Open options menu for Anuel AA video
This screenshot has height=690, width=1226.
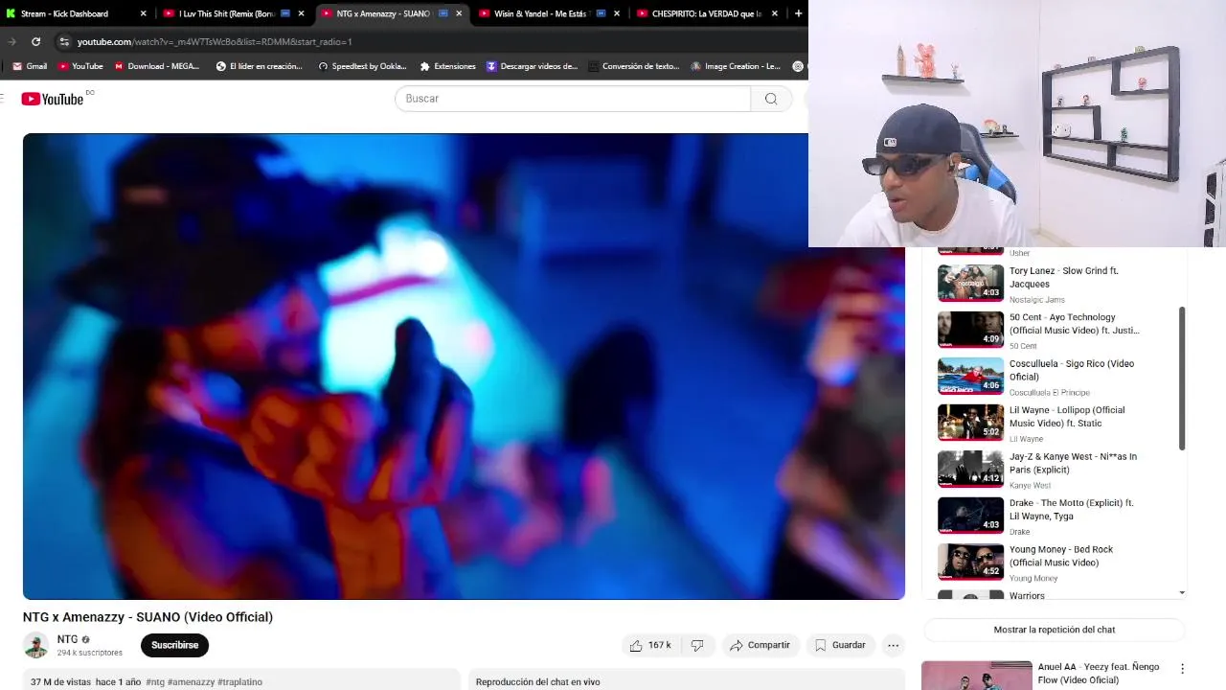click(x=1182, y=669)
